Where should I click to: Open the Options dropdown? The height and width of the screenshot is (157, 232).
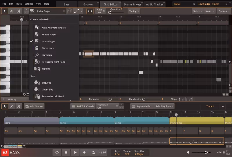tap(224, 11)
